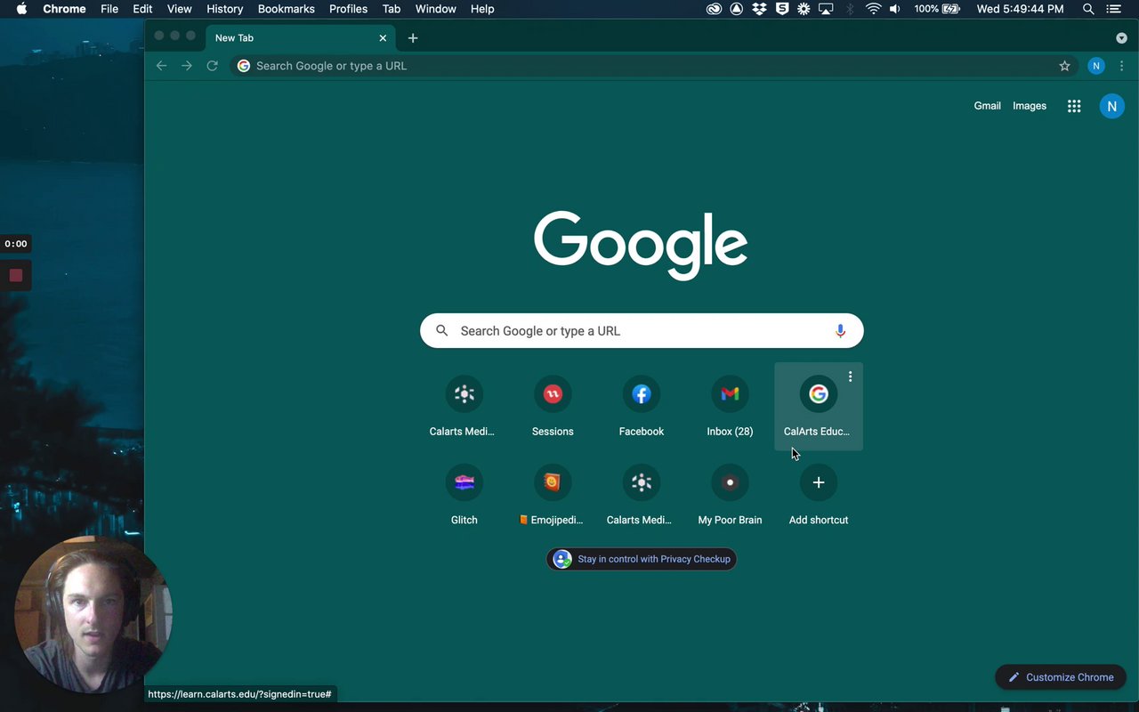Open the Images link

1030,106
